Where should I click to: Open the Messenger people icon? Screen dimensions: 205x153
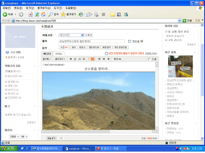(x=126, y=14)
